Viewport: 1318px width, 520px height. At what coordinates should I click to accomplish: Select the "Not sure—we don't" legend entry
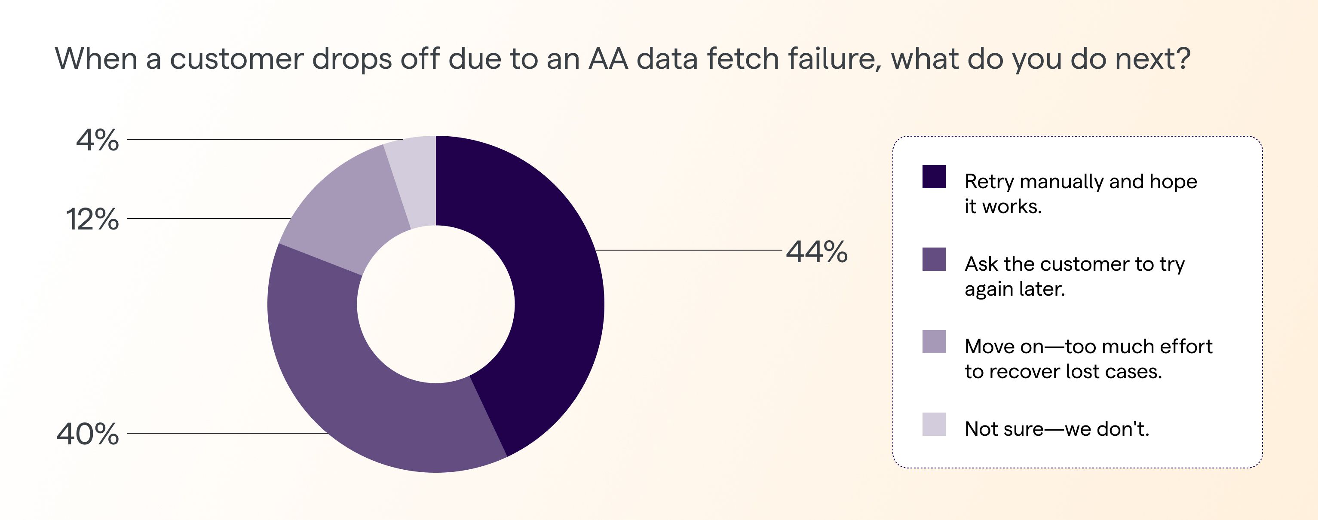coord(1057,428)
